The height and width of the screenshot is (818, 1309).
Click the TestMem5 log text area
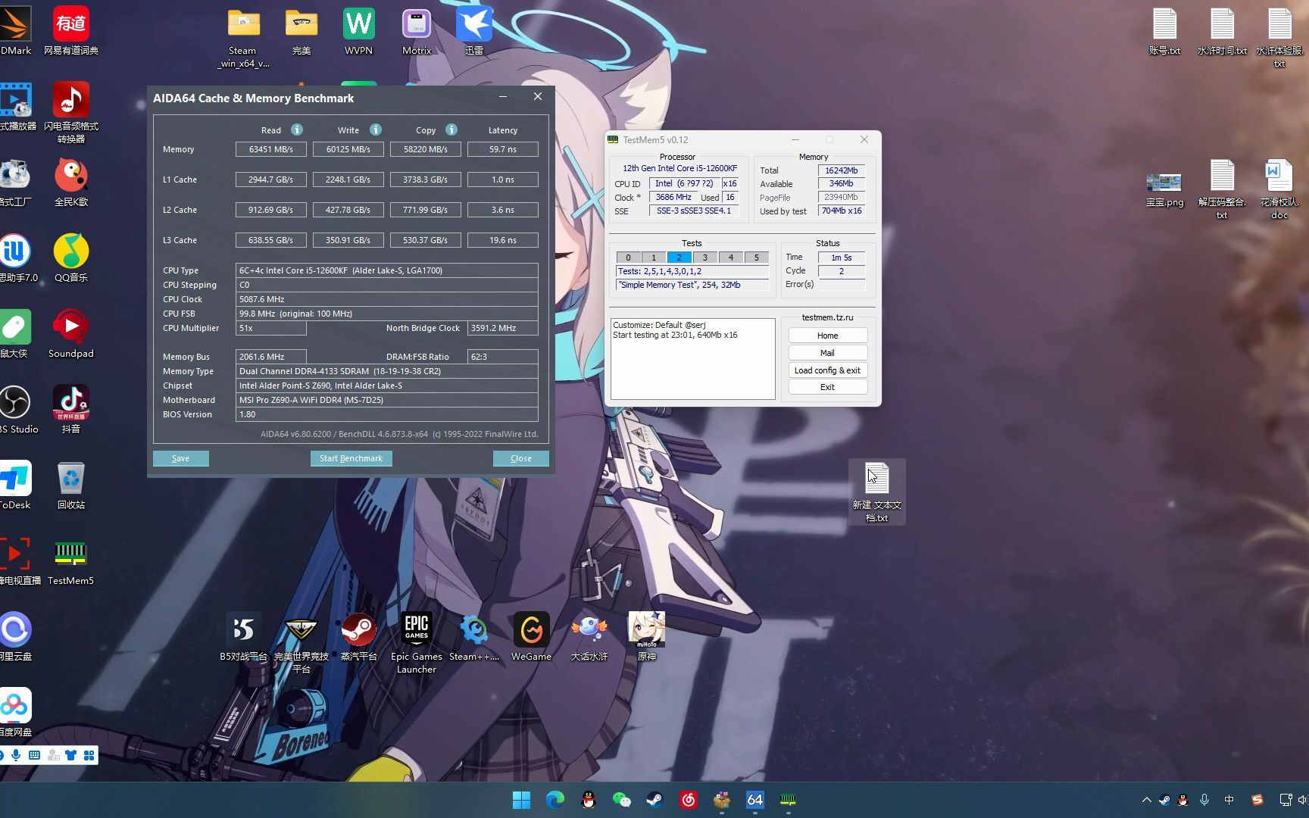click(x=692, y=358)
